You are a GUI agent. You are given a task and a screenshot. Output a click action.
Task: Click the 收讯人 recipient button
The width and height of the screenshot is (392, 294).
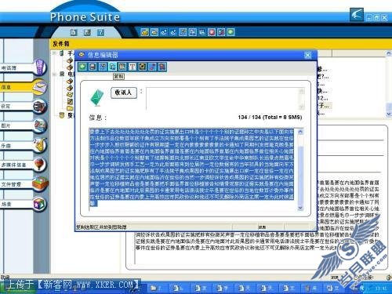coord(124,93)
